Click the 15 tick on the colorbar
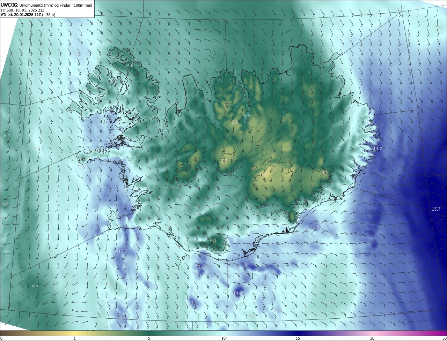 (298, 339)
